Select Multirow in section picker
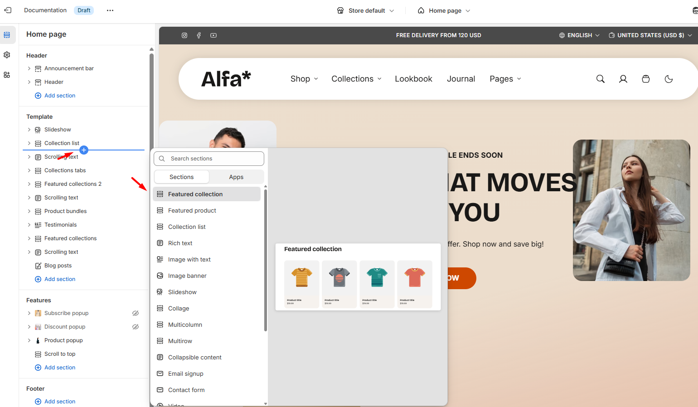Image resolution: width=698 pixels, height=407 pixels. pyautogui.click(x=207, y=341)
